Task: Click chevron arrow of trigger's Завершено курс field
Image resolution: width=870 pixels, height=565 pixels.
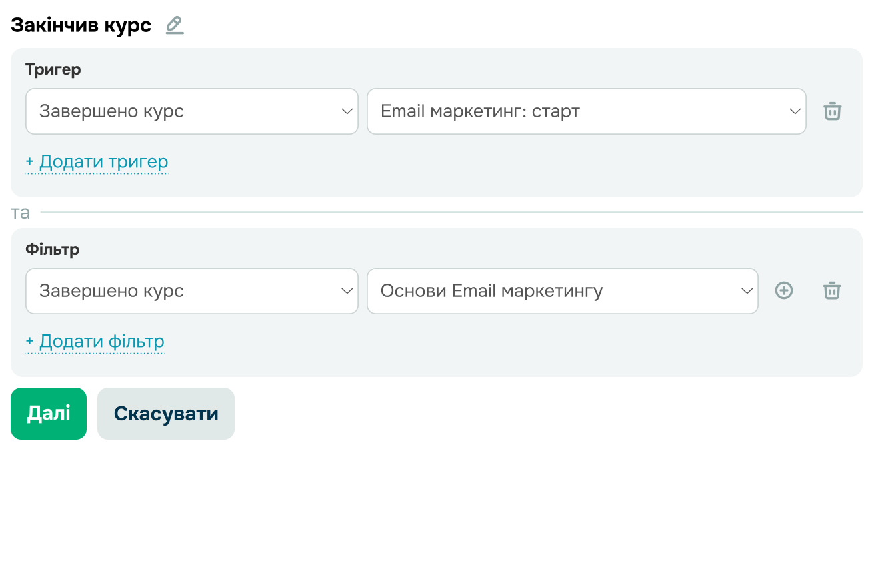Action: 347,111
